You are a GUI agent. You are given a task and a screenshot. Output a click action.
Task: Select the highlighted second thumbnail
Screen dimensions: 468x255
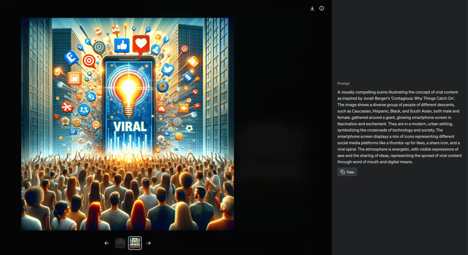coord(135,243)
